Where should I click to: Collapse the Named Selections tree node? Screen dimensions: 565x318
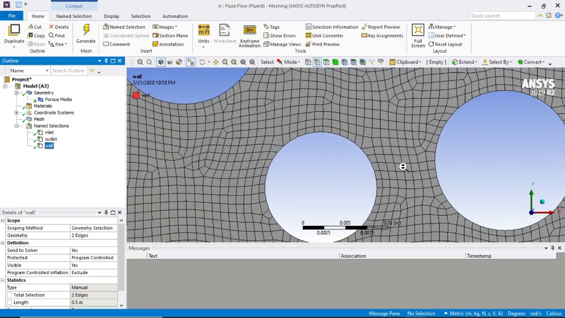pyautogui.click(x=16, y=126)
